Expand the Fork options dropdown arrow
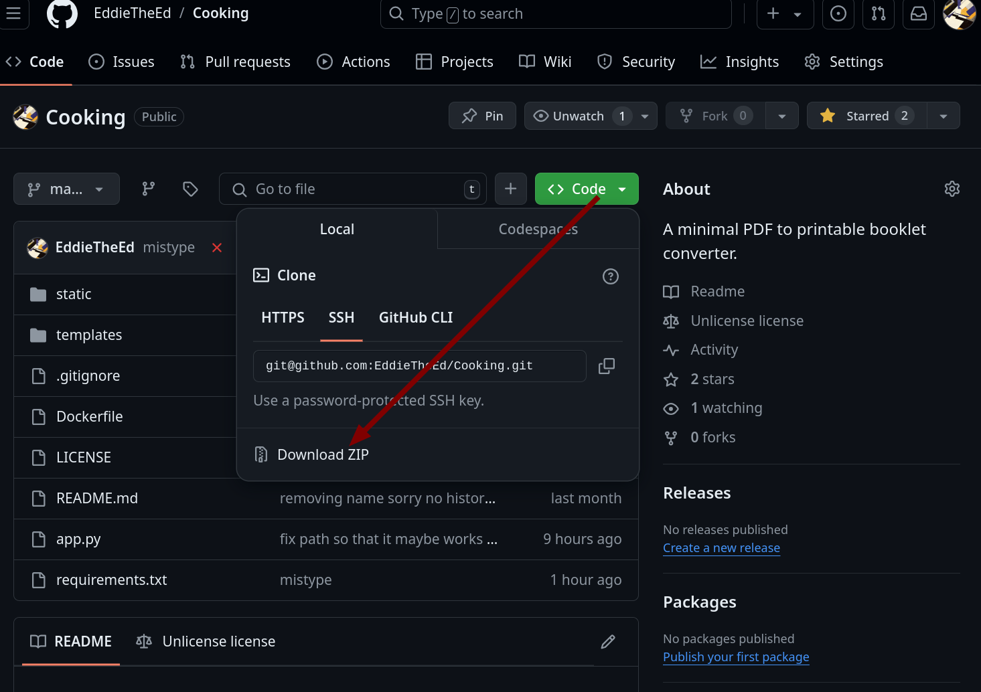This screenshot has width=981, height=692. pos(782,116)
